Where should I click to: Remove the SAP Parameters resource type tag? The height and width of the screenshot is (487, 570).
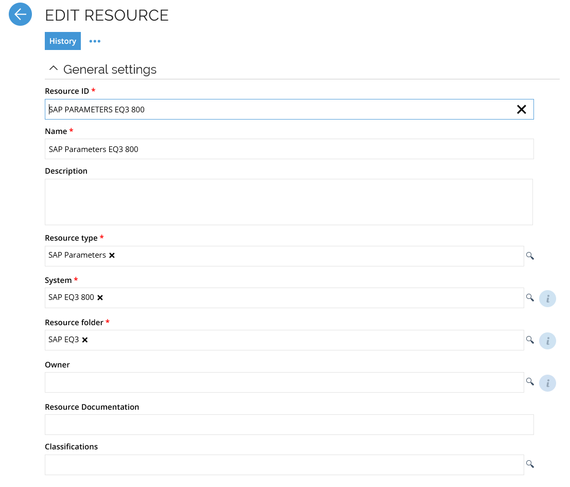(112, 255)
